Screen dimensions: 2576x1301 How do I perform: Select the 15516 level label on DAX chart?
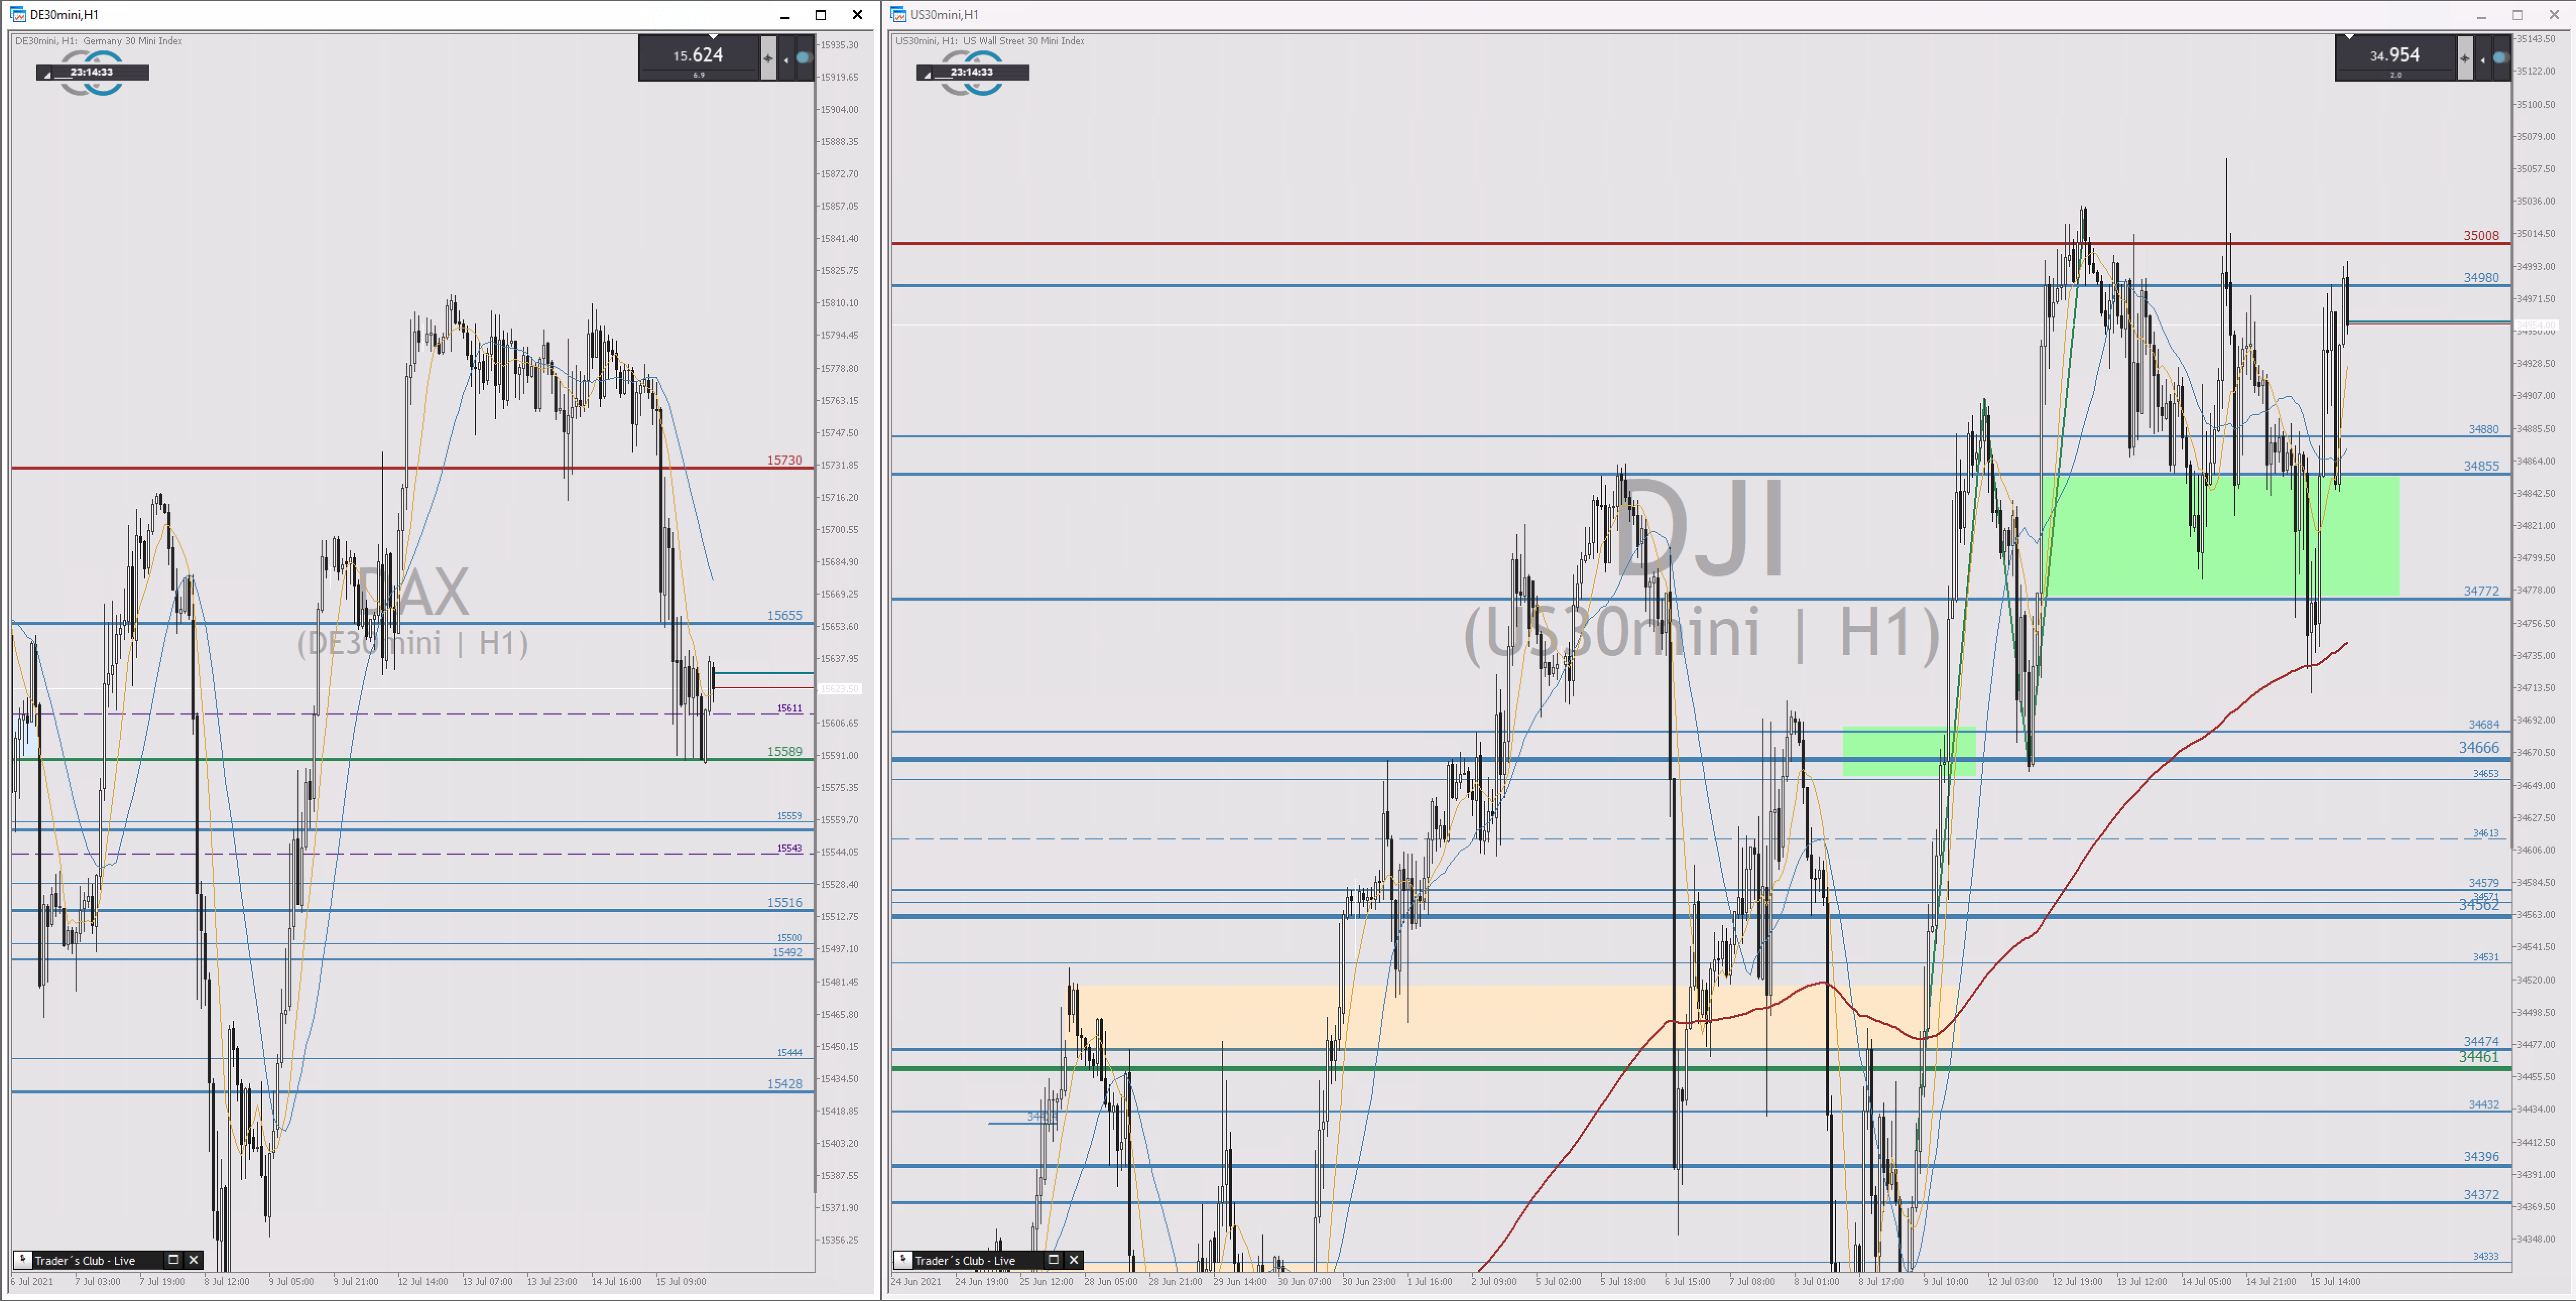pyautogui.click(x=784, y=901)
